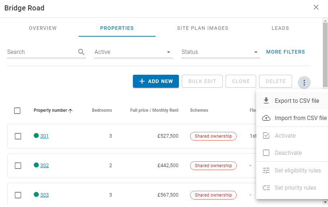The image size is (328, 207).
Task: Open property link 301
Action: [44, 136]
